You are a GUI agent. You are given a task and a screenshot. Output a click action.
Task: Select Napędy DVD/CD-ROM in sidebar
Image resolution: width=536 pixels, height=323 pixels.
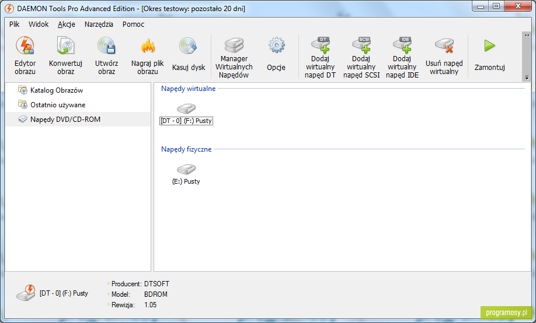78,119
